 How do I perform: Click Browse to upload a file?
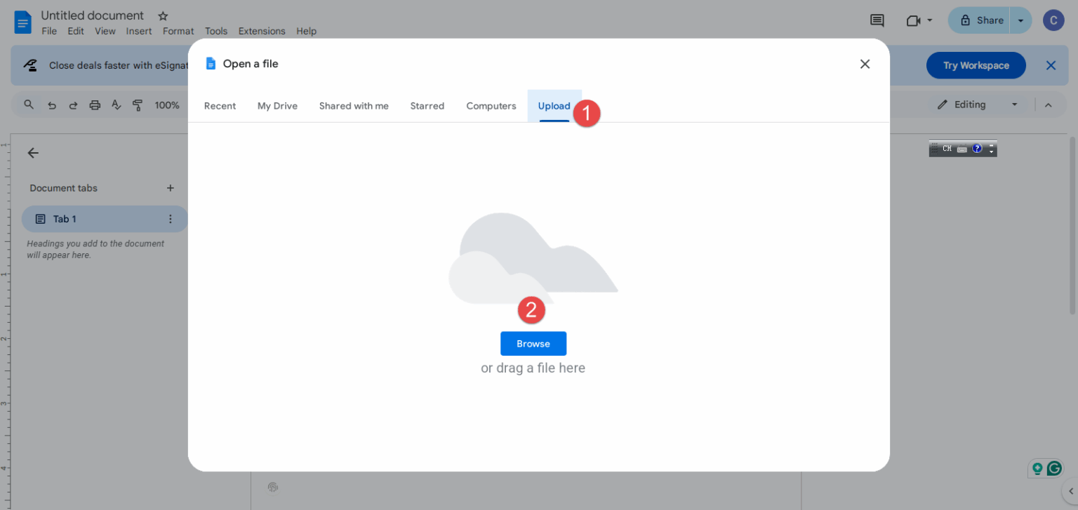(533, 343)
